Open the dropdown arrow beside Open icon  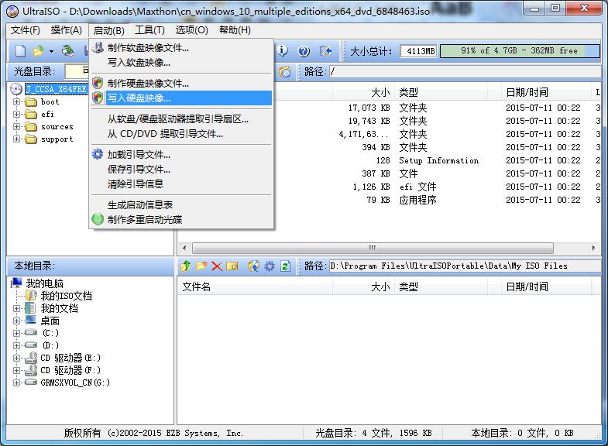pyautogui.click(x=51, y=51)
